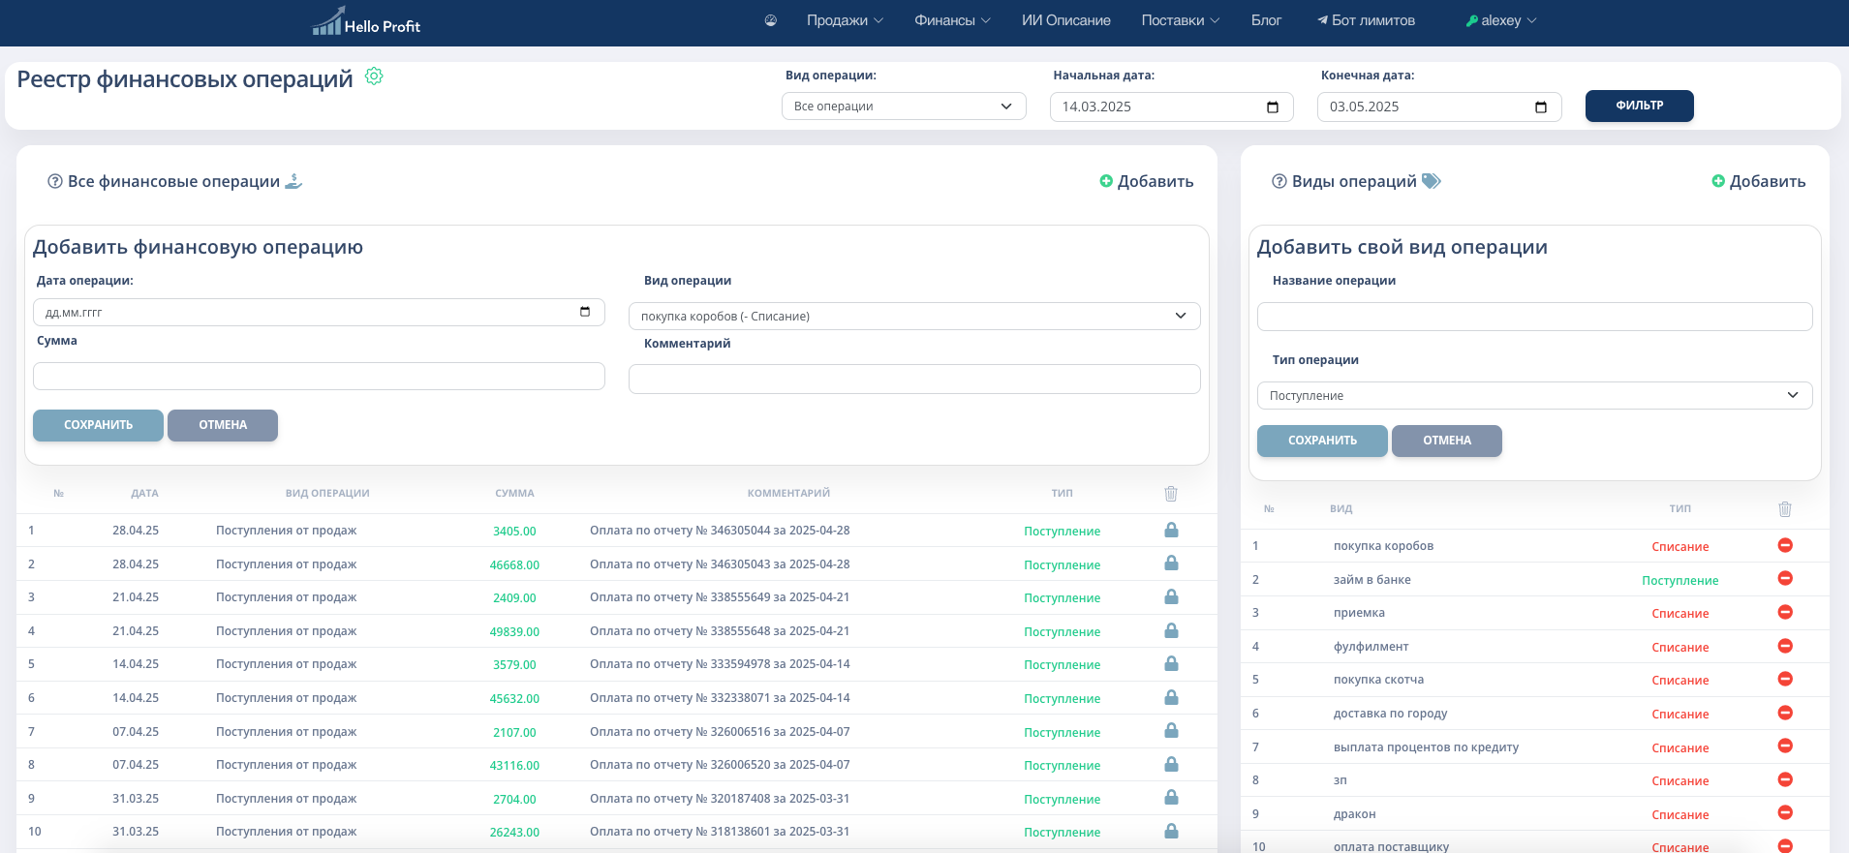Click Добавить in Виды операций panel
Viewport: 1849px width, 853px height.
click(x=1758, y=181)
